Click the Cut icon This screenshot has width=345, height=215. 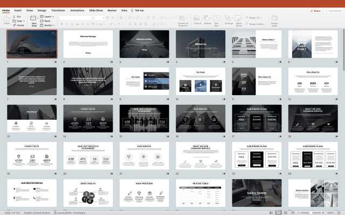(x=17, y=16)
